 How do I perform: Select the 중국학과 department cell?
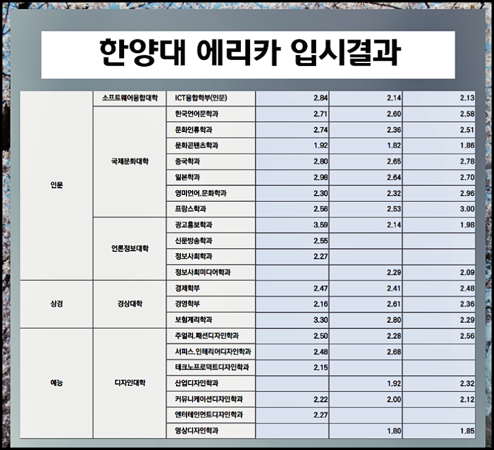pyautogui.click(x=211, y=162)
